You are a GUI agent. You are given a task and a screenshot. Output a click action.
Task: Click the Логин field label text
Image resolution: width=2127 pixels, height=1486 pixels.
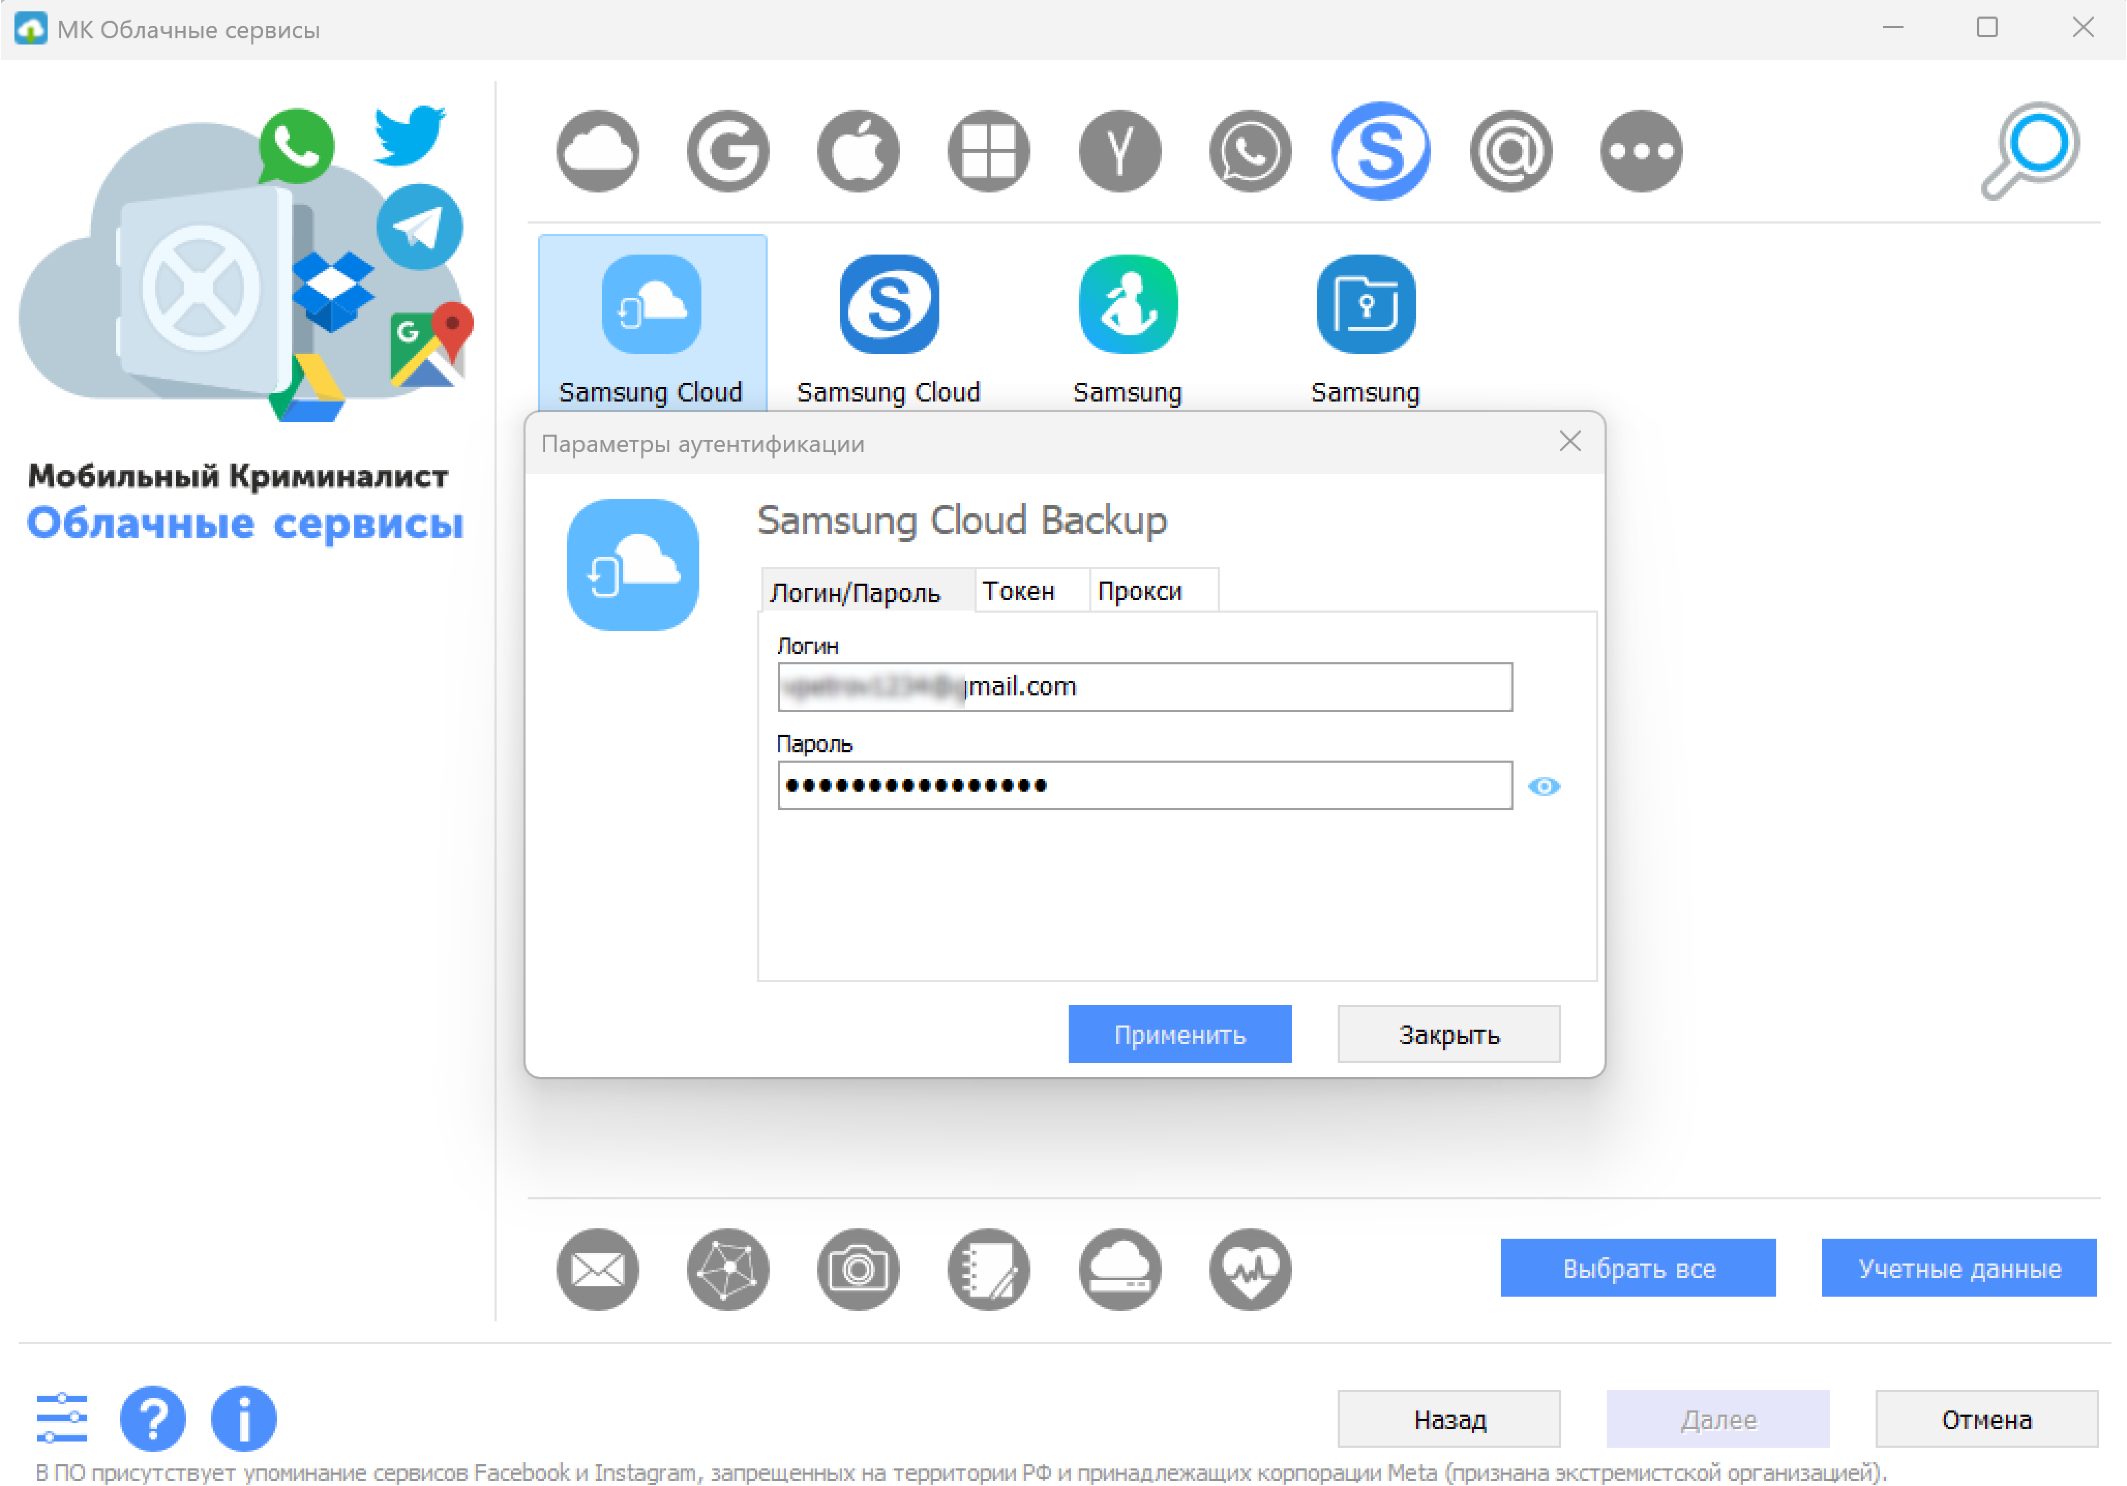808,646
